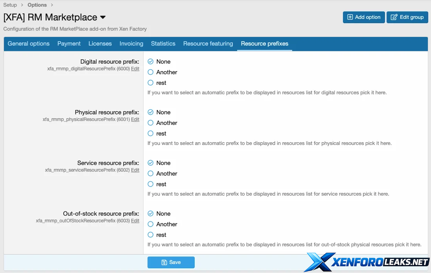Switch to the General options tab
Viewport: 431px width, 273px height.
point(29,44)
